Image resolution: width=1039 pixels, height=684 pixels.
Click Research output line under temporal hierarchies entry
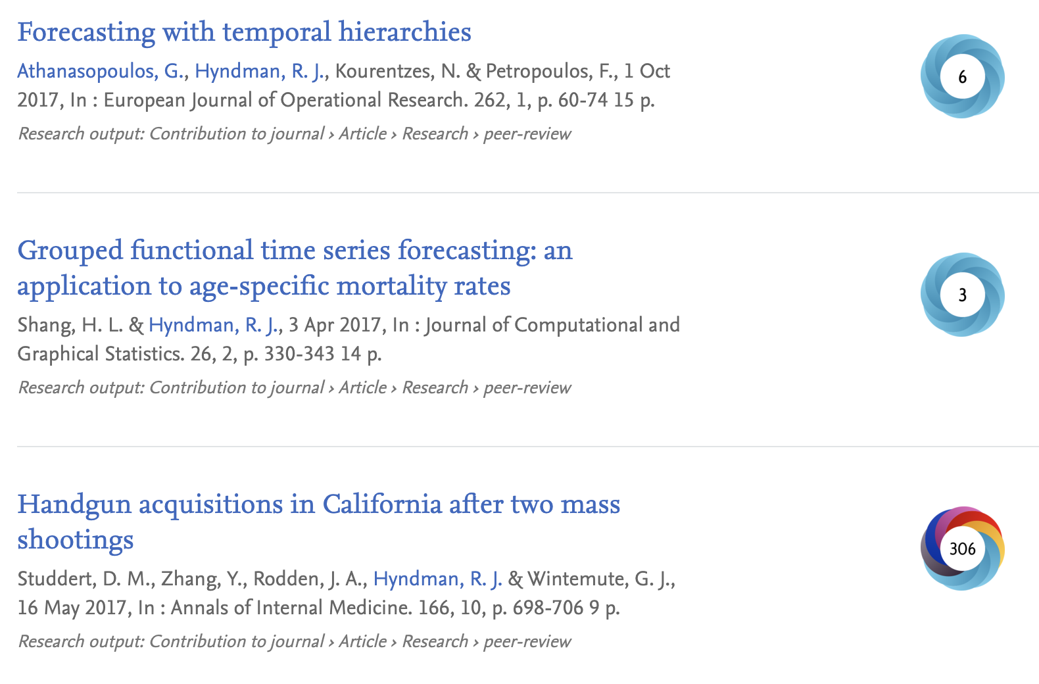click(294, 134)
